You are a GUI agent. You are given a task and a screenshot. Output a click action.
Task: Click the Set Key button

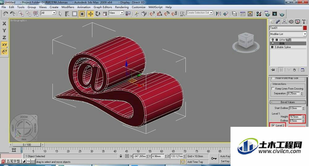point(225,161)
